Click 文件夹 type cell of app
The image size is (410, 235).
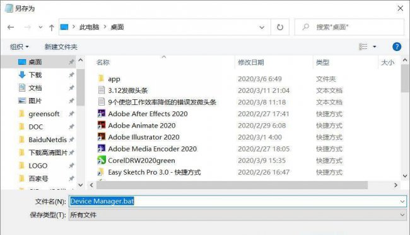[326, 79]
